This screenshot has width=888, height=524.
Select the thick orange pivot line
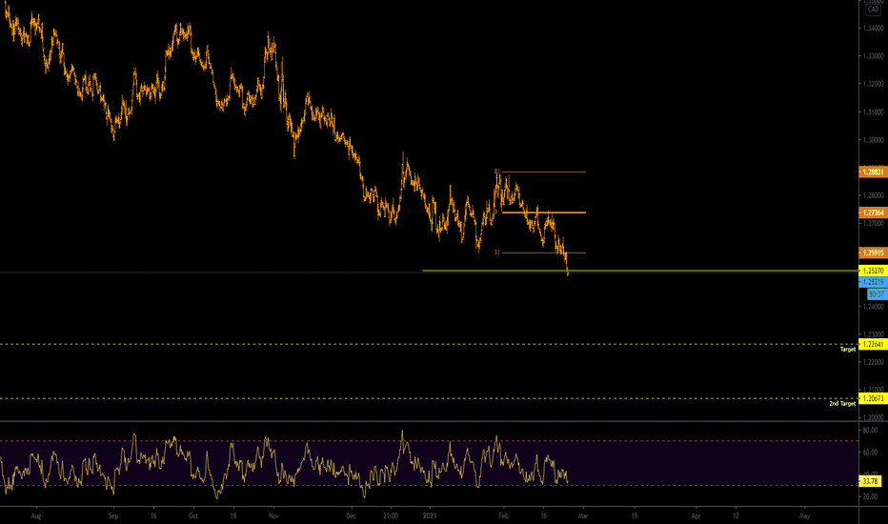[544, 212]
